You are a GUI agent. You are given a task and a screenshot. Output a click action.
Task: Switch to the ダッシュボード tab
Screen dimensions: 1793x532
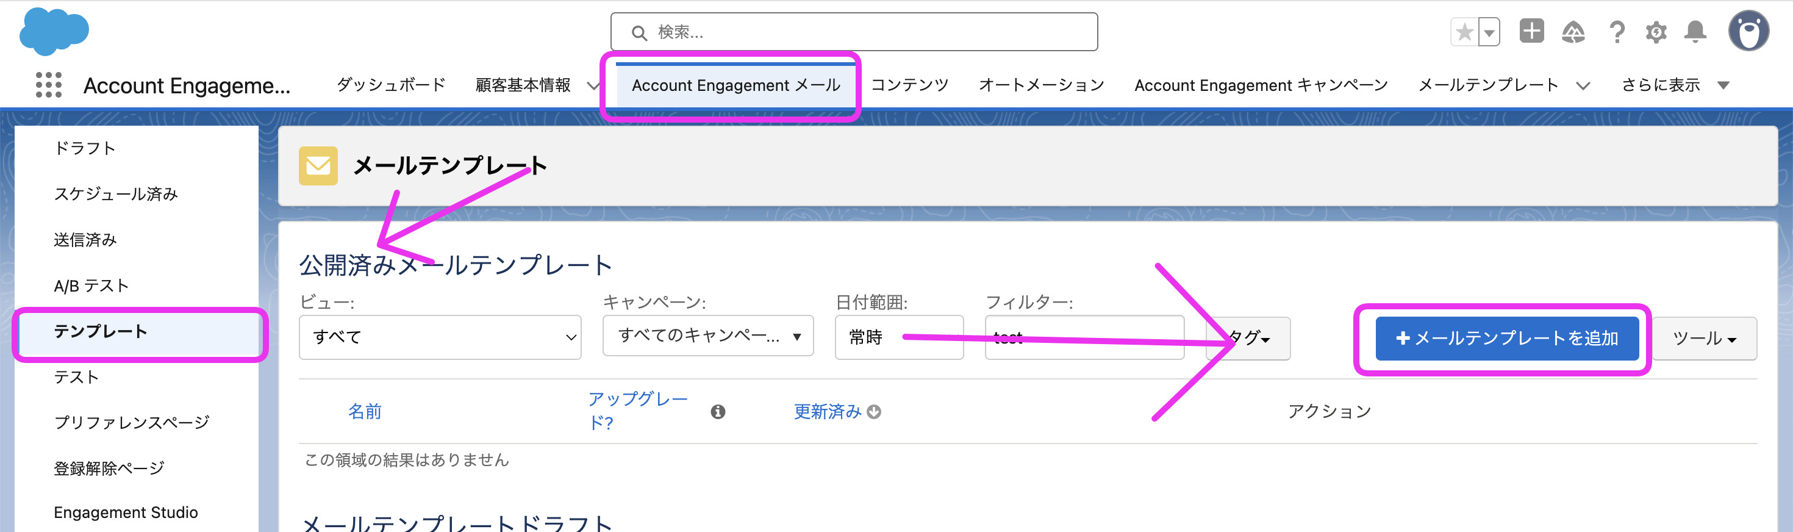[390, 85]
